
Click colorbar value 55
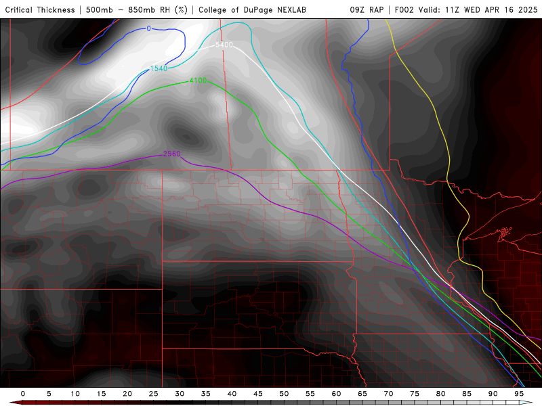click(310, 394)
